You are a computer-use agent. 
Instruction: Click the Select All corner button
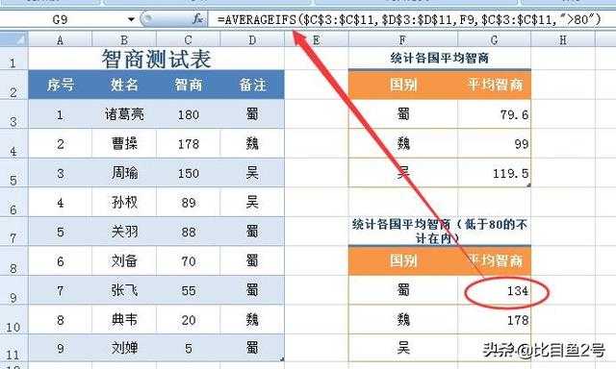point(14,39)
